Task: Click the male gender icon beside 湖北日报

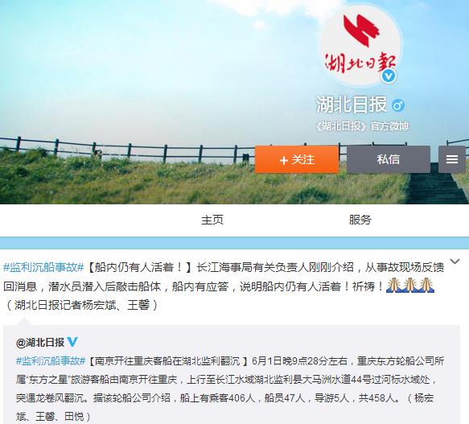Action: point(398,105)
